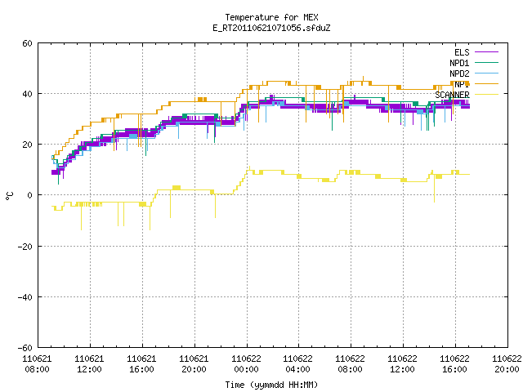Click the x-axis tick label '110622 12:00'

point(403,364)
